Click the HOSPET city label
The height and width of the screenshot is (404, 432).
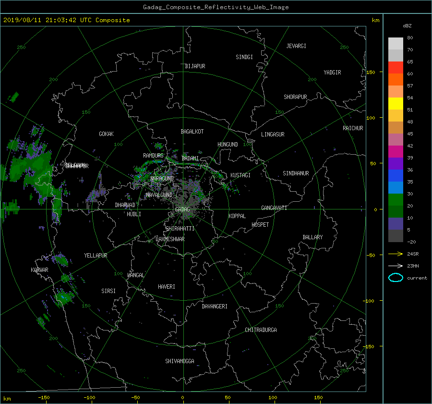[260, 225]
